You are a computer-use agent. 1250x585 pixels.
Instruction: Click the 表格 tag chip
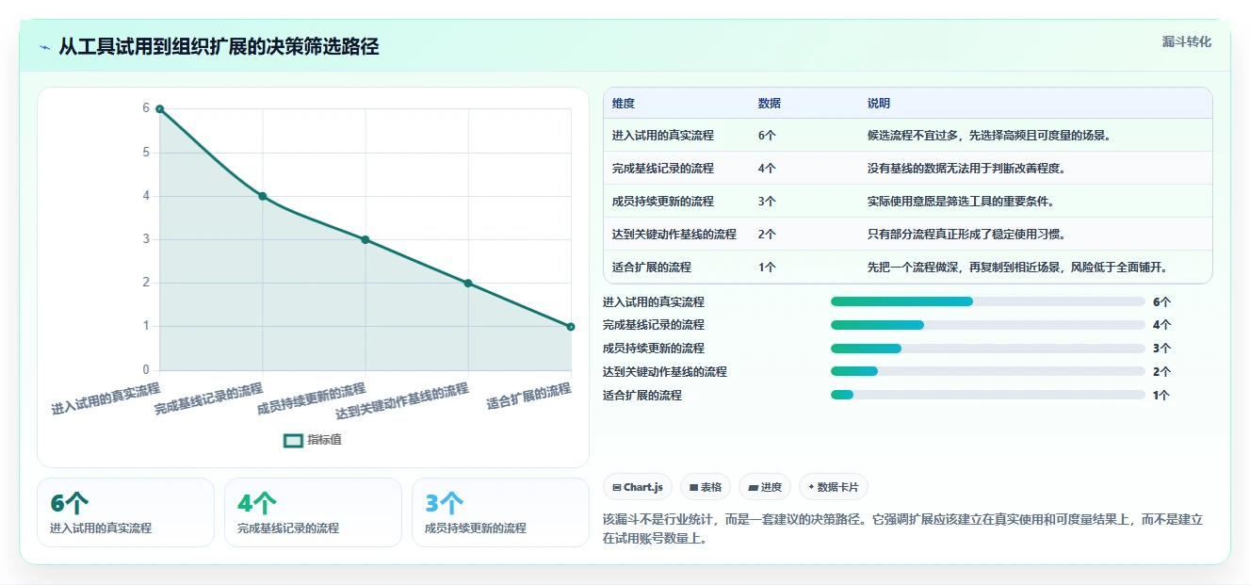tap(706, 487)
